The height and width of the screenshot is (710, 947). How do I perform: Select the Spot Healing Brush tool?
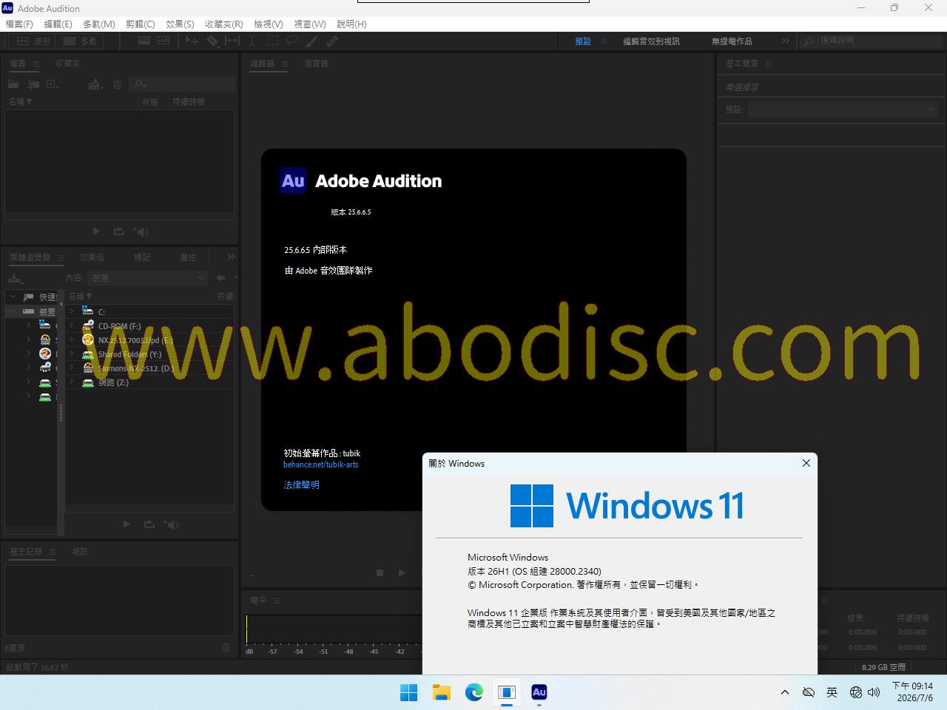(331, 41)
